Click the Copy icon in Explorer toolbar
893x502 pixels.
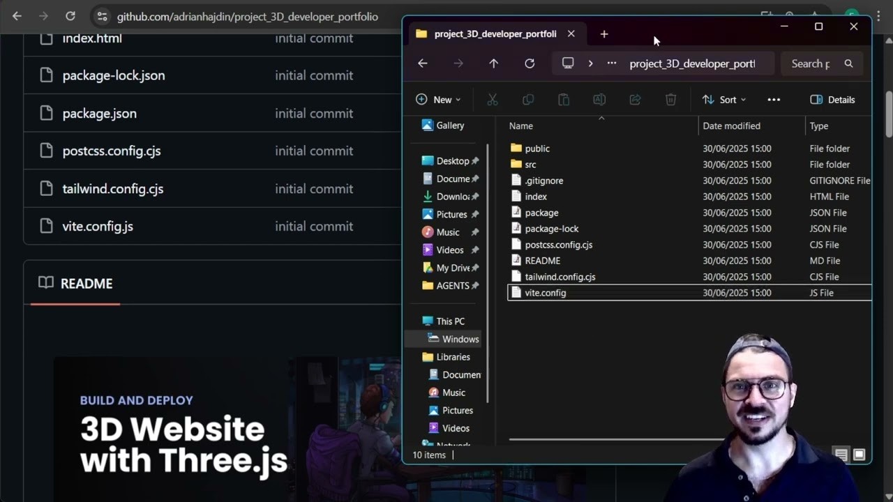tap(528, 100)
